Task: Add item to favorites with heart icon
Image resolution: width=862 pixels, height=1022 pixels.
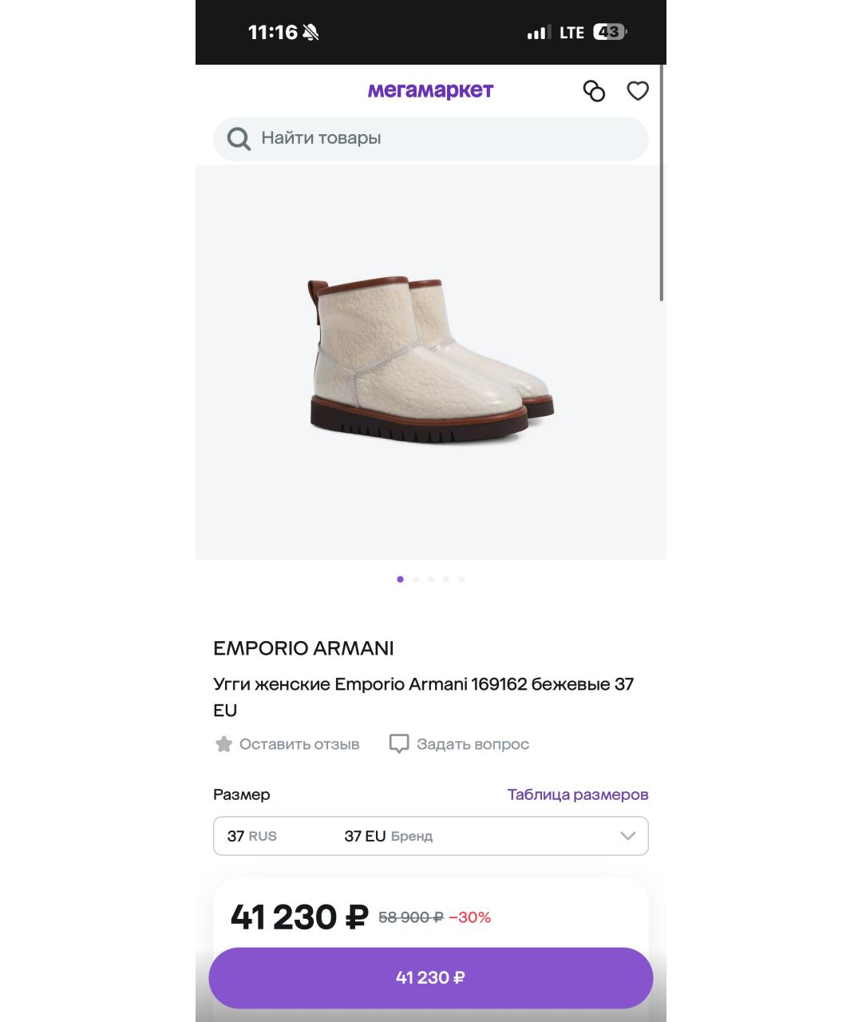Action: tap(637, 92)
